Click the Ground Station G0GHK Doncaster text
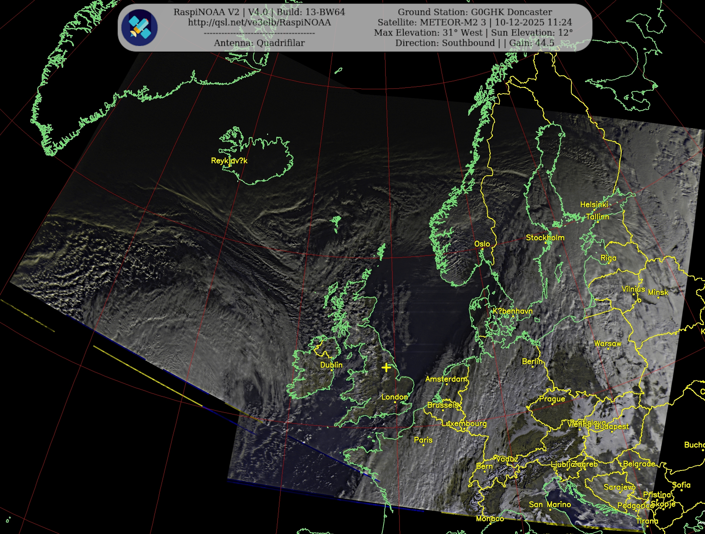705x534 pixels. click(475, 12)
